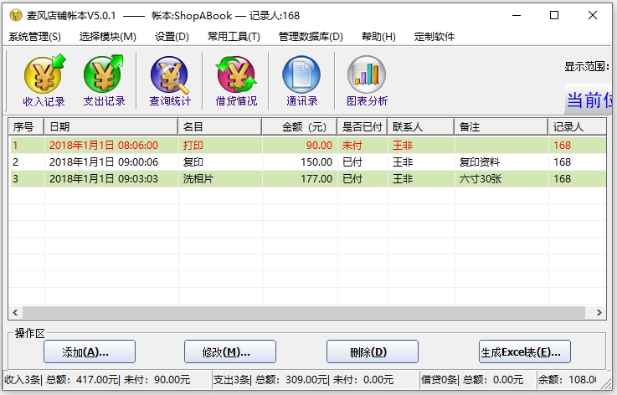Click the note 复印资料
Screen dimensions: 617x395
[479, 162]
